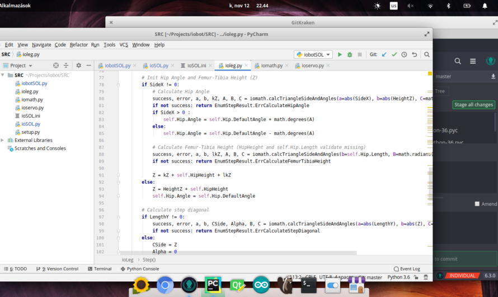
Task: Commit changes with green Git checkmark
Action: 394,55
